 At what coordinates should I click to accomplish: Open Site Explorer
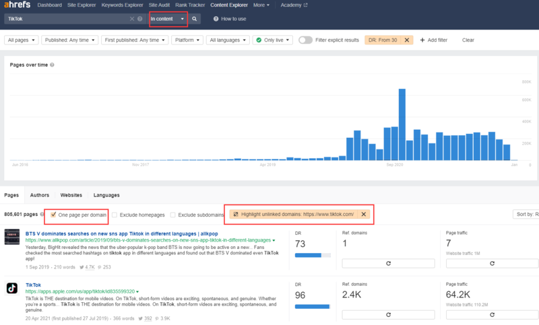coord(82,5)
